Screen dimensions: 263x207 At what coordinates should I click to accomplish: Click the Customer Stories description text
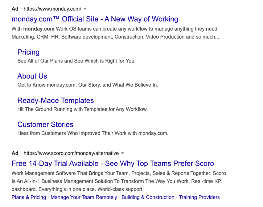[93, 134]
